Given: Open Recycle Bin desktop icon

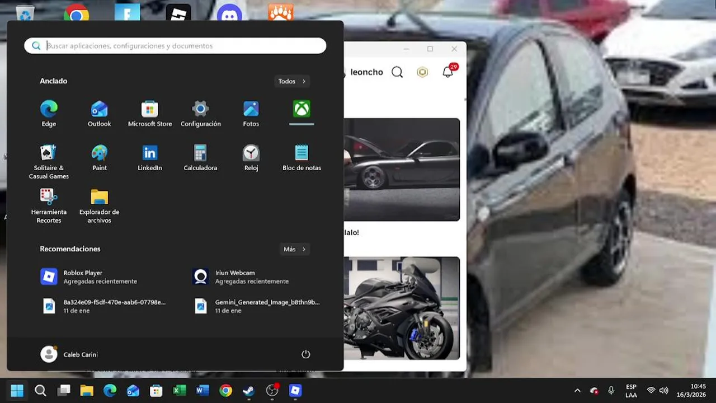Looking at the screenshot, I should click(25, 12).
